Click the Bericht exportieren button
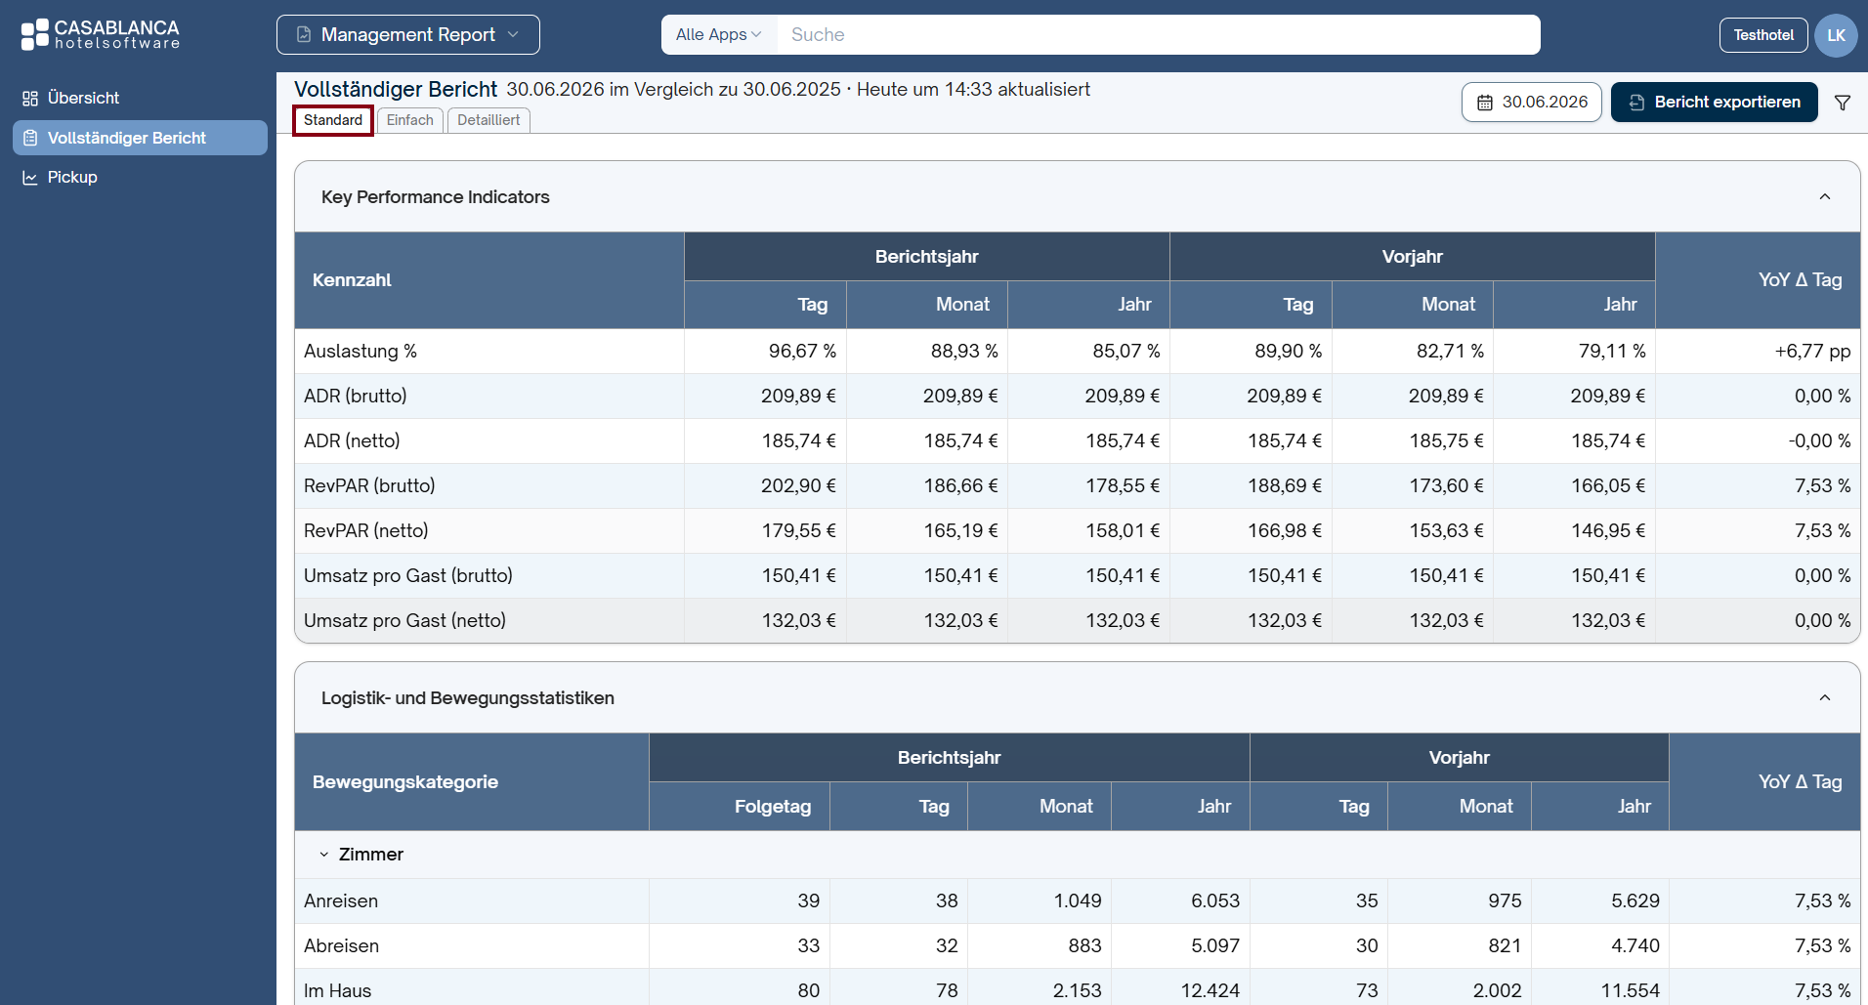The width and height of the screenshot is (1868, 1005). [1715, 102]
